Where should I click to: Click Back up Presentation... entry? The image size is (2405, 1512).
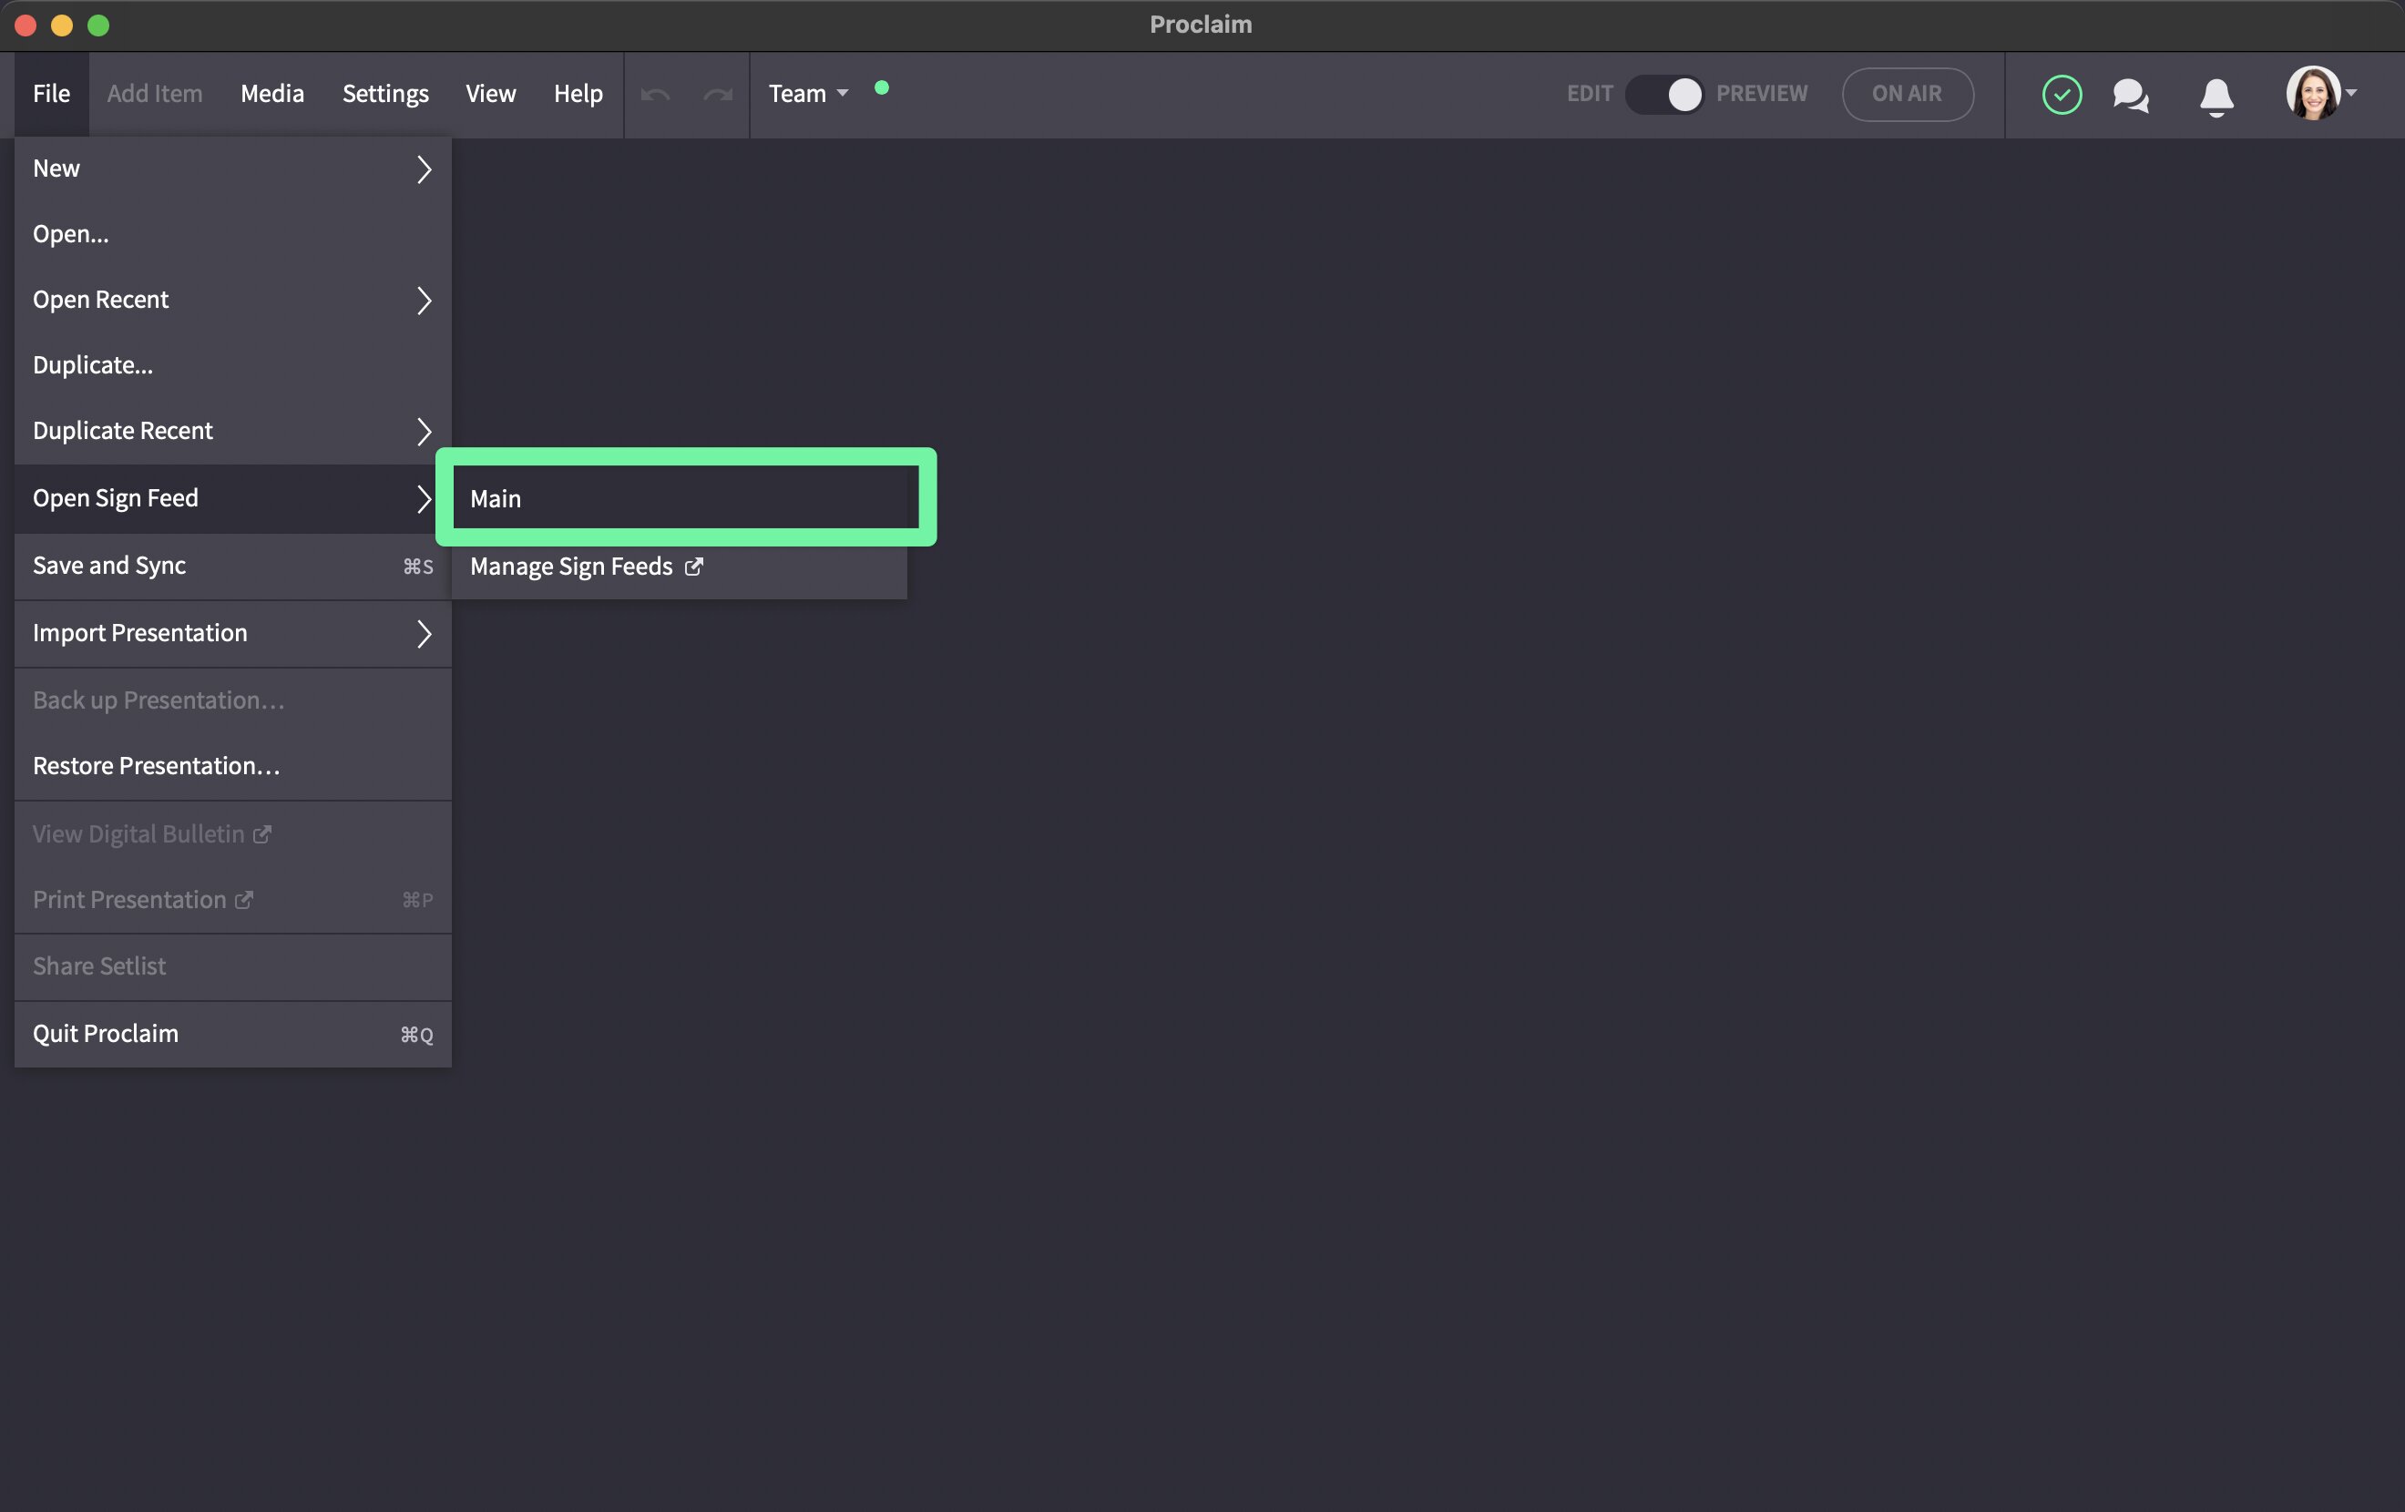(232, 700)
